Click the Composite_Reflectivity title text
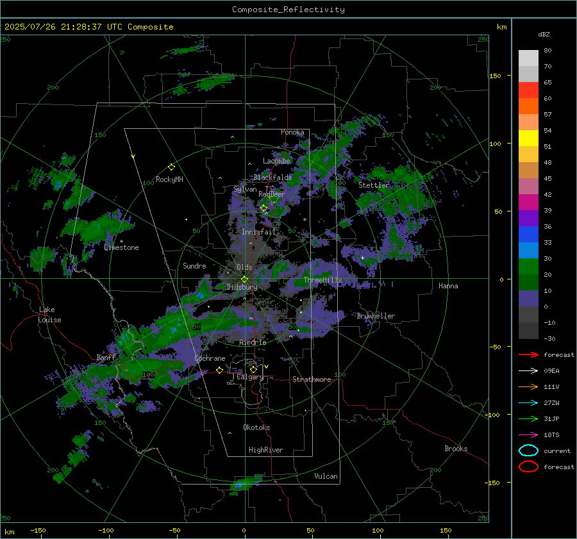The height and width of the screenshot is (539, 577). click(288, 10)
